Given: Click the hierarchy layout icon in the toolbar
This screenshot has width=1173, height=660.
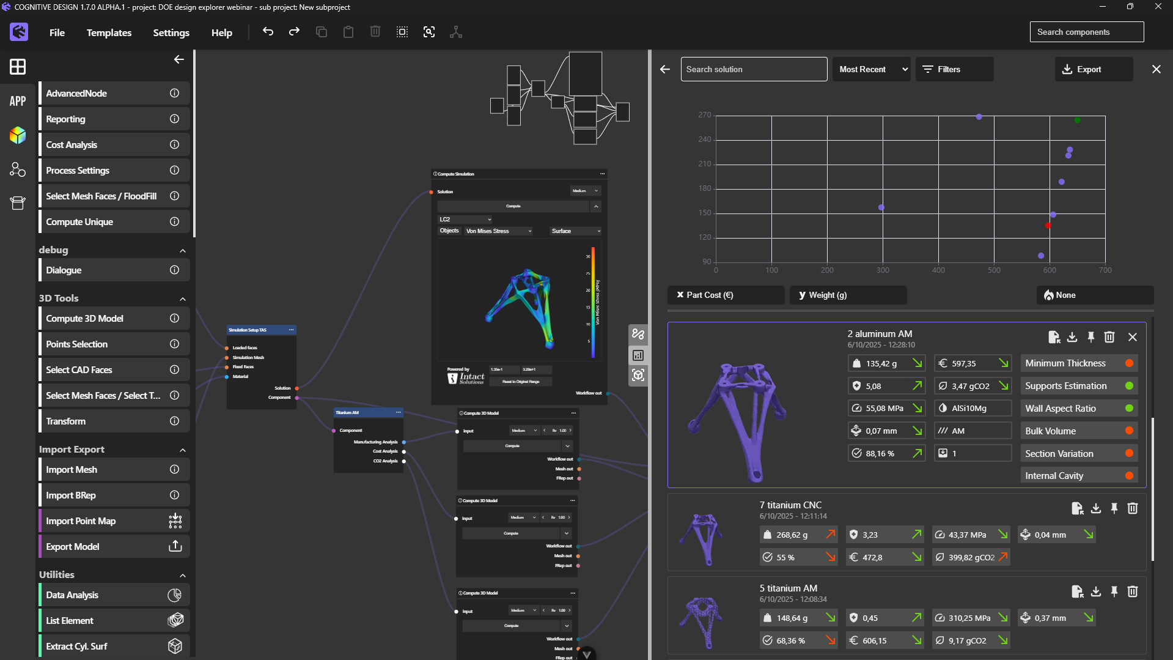Looking at the screenshot, I should [x=456, y=32].
